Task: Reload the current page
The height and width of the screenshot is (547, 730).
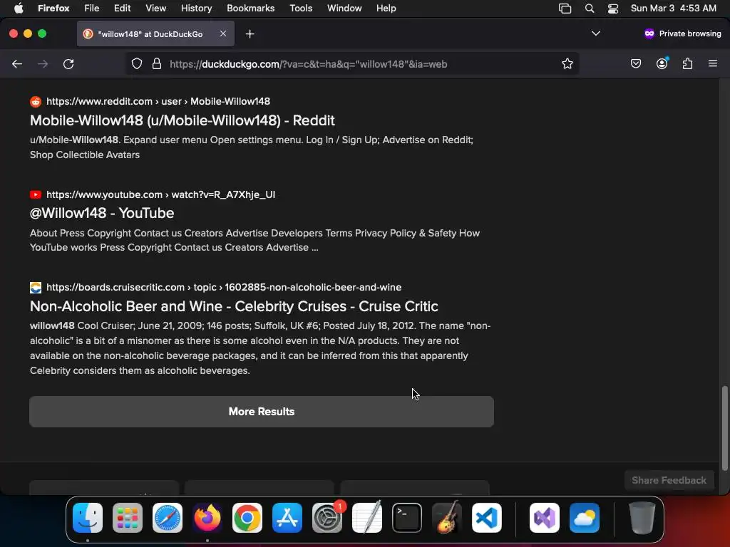Action: (x=68, y=63)
